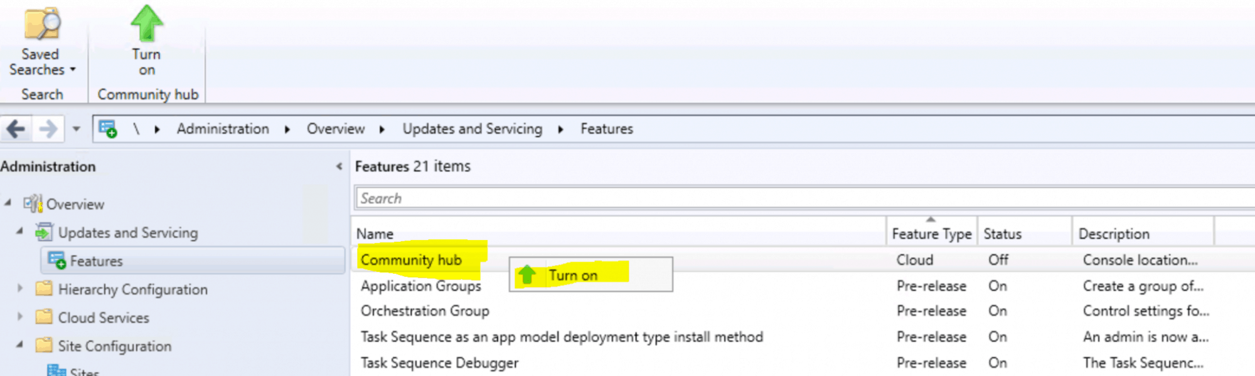Image resolution: width=1255 pixels, height=376 pixels.
Task: Collapse the Updates and Servicing tree node
Action: click(x=19, y=231)
